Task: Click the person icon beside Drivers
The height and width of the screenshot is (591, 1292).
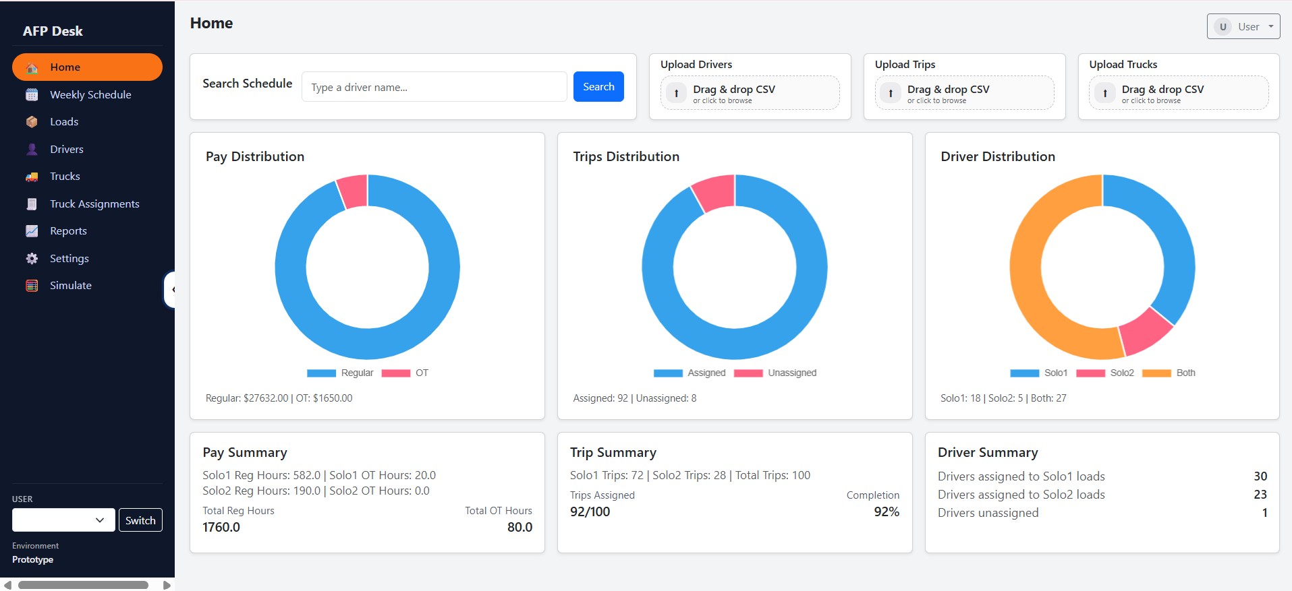Action: [x=32, y=150]
